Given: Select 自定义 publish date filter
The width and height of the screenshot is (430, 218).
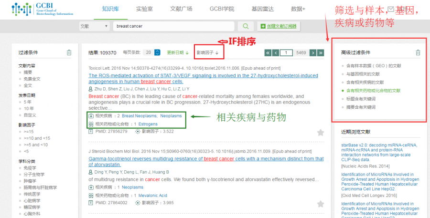Looking at the screenshot, I should point(30,115).
